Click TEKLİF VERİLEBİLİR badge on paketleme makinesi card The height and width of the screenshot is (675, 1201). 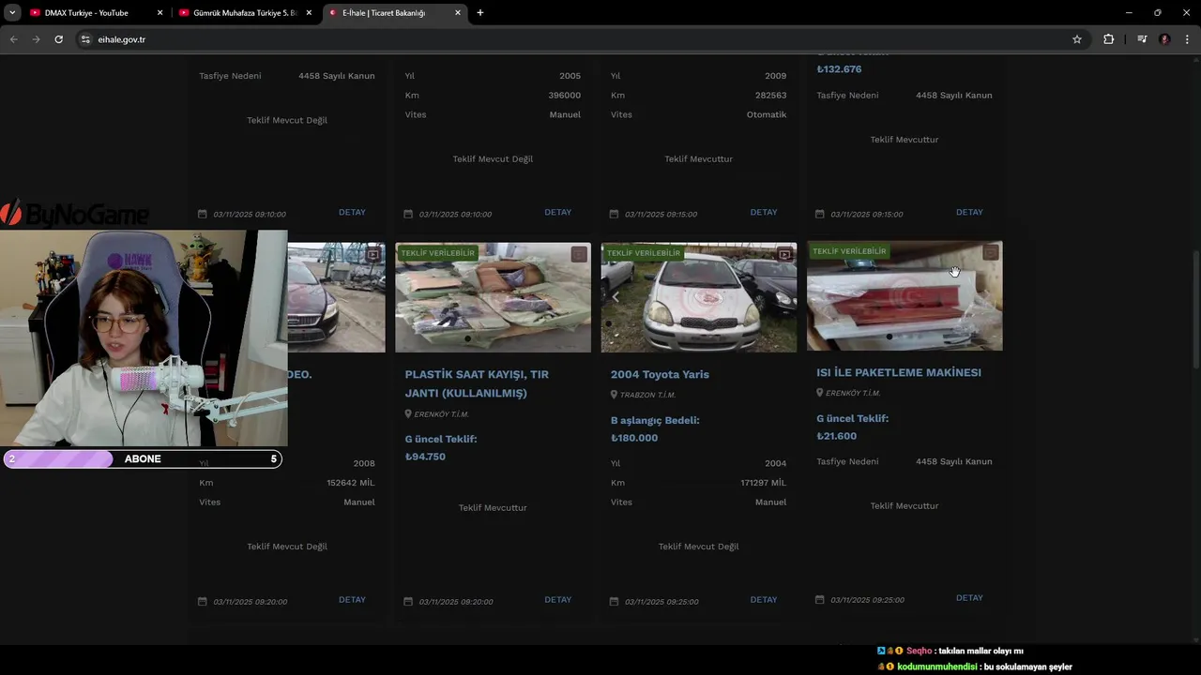[849, 251]
